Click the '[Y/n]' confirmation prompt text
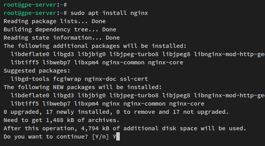Screen dimensions: 265x146 pos(100,137)
